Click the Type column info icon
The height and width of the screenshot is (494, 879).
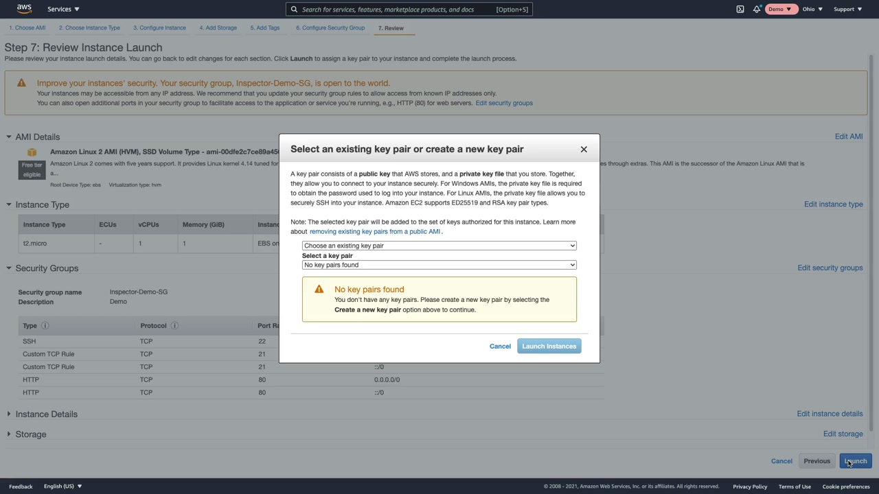45,326
